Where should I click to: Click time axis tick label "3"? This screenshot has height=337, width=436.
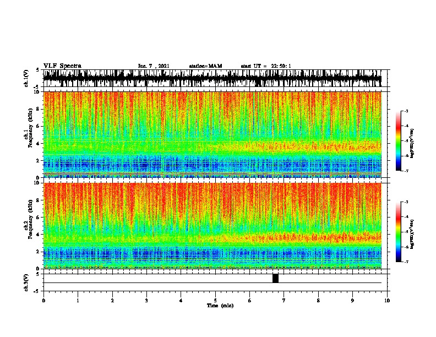146,301
